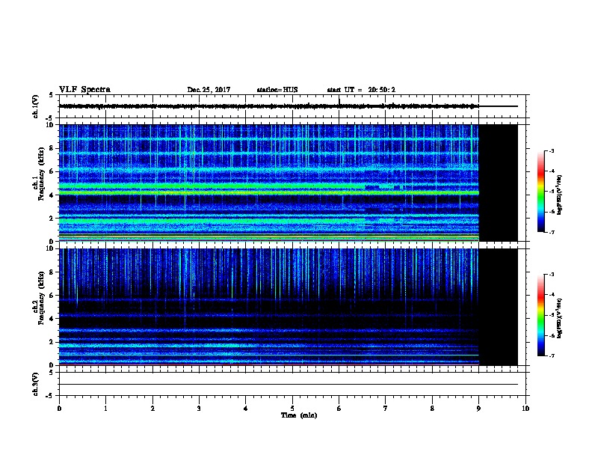The image size is (592, 458).
Task: Click the flat ch.3 voltage trace panel
Action: pos(292,384)
